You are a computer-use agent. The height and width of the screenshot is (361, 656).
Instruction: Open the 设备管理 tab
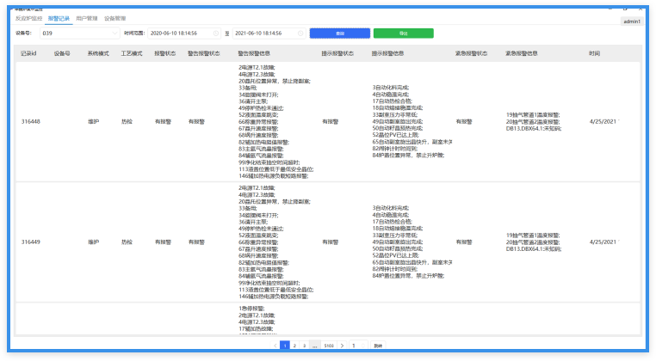tap(114, 17)
